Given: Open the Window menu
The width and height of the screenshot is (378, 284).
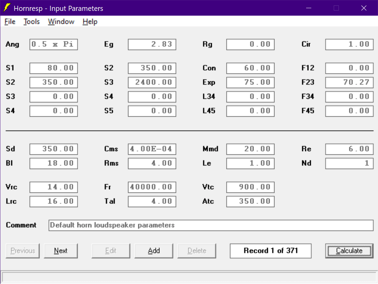Looking at the screenshot, I should coord(61,22).
